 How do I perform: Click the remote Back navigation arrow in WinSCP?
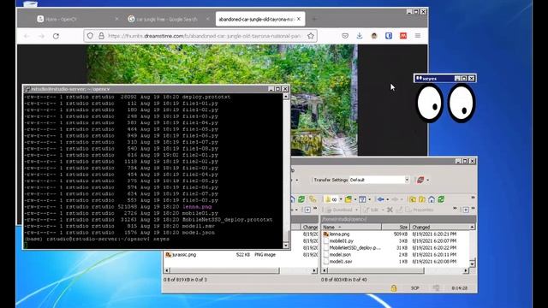pyautogui.click(x=380, y=199)
